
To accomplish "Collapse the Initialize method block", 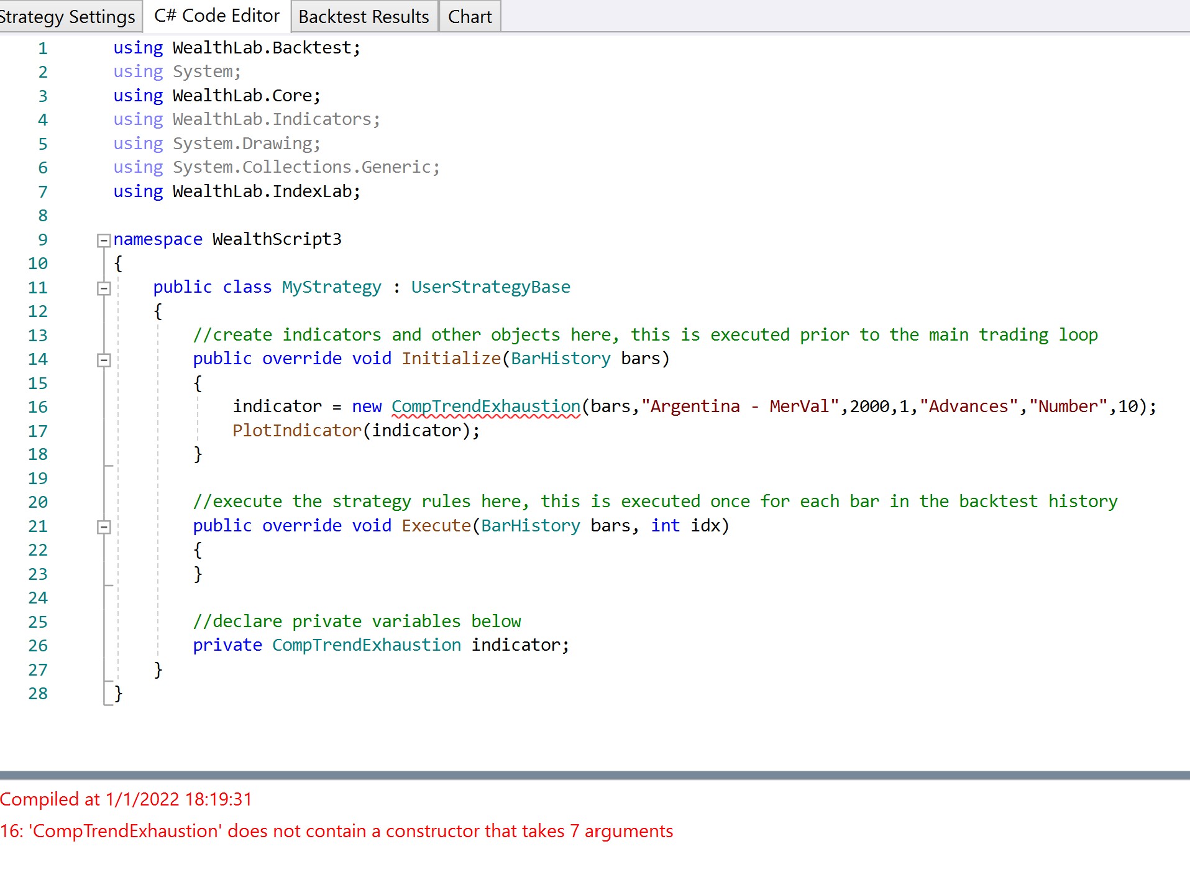I will [104, 360].
